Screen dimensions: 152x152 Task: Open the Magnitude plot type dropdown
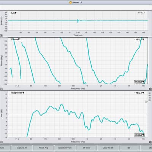[18, 93]
